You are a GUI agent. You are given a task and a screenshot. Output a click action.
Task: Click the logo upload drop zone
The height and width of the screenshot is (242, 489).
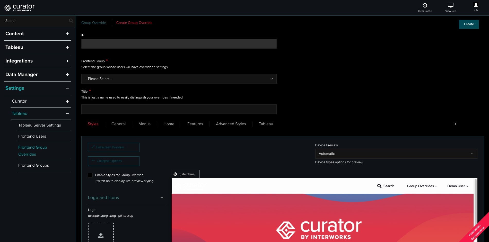(101, 232)
